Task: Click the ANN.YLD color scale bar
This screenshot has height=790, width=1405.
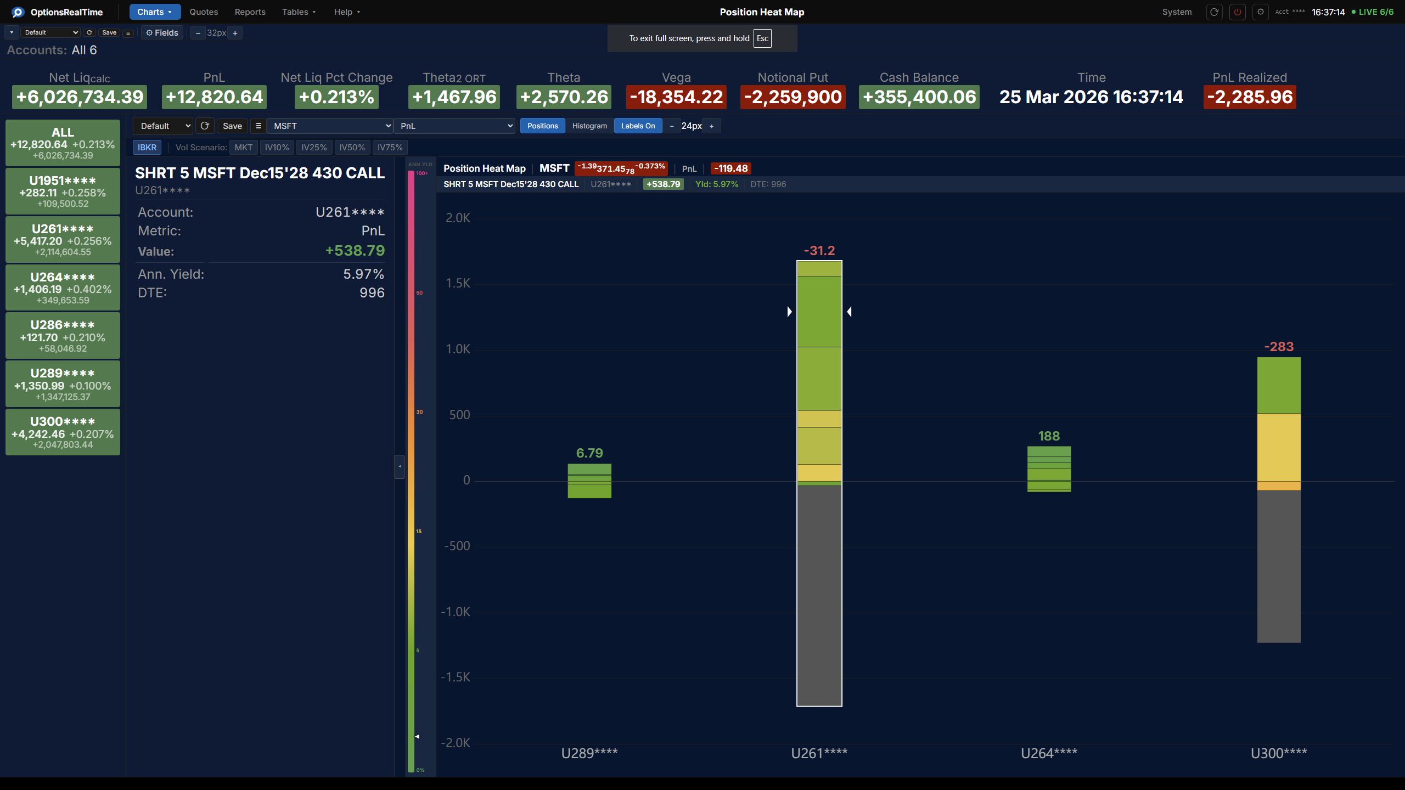Action: point(413,472)
